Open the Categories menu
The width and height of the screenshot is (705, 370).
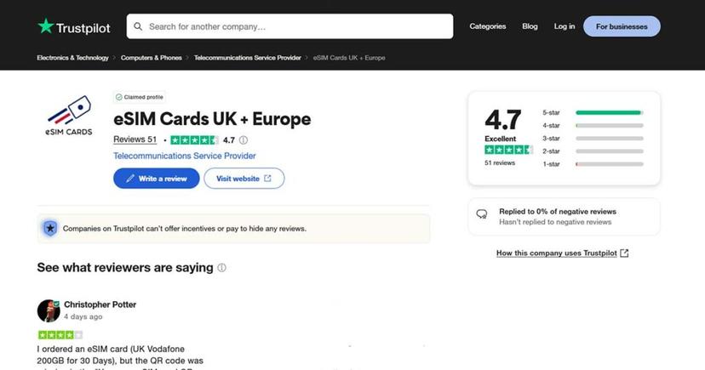click(x=487, y=26)
